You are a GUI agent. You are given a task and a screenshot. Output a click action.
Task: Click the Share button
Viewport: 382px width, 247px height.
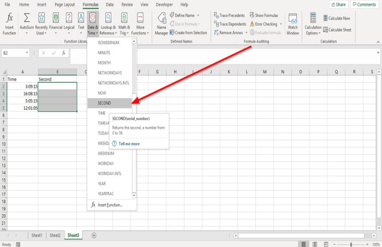coord(339,4)
